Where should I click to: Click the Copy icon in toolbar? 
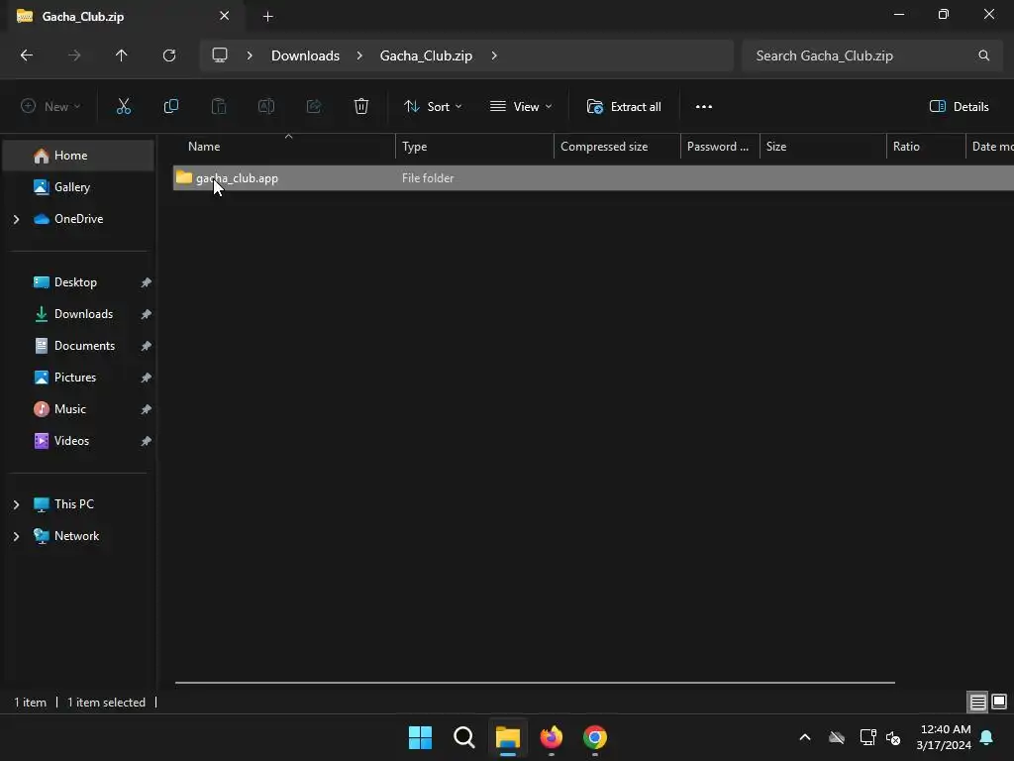click(x=170, y=107)
